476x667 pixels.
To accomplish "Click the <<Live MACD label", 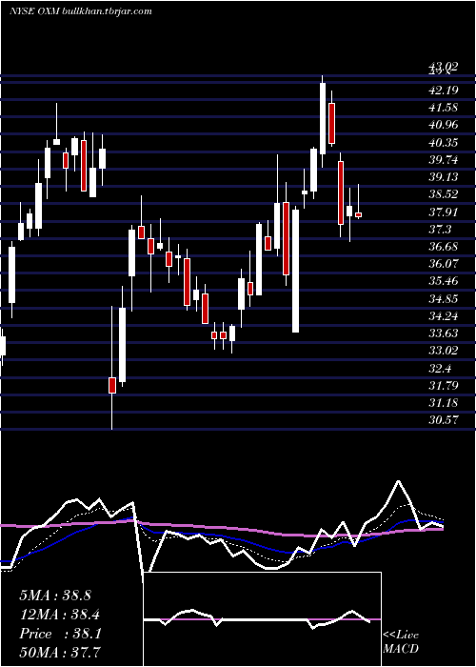I will [401, 642].
